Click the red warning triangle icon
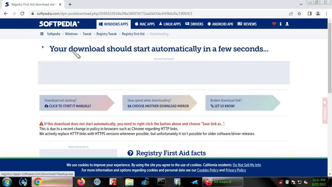The width and height of the screenshot is (332, 187). click(x=41, y=124)
